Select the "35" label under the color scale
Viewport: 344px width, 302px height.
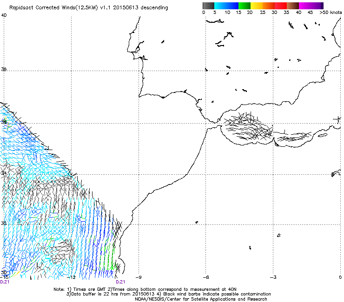(286, 13)
